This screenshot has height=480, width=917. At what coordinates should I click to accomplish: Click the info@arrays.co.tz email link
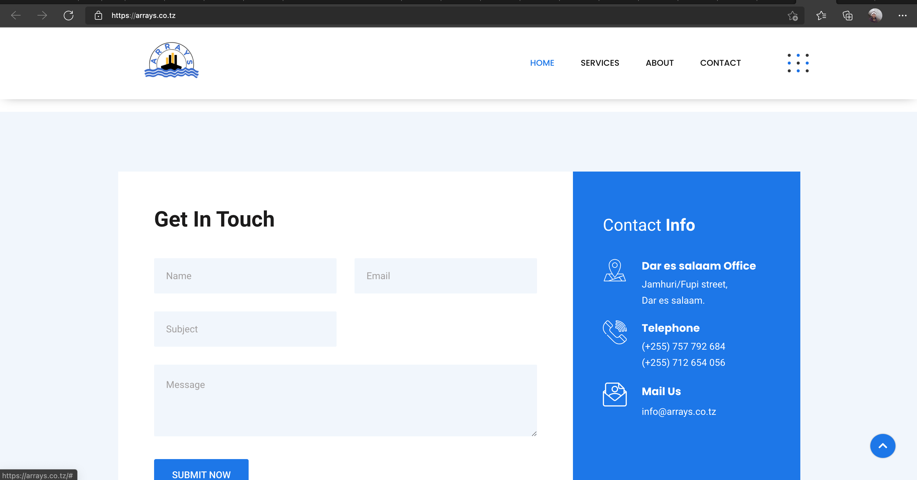[679, 411]
